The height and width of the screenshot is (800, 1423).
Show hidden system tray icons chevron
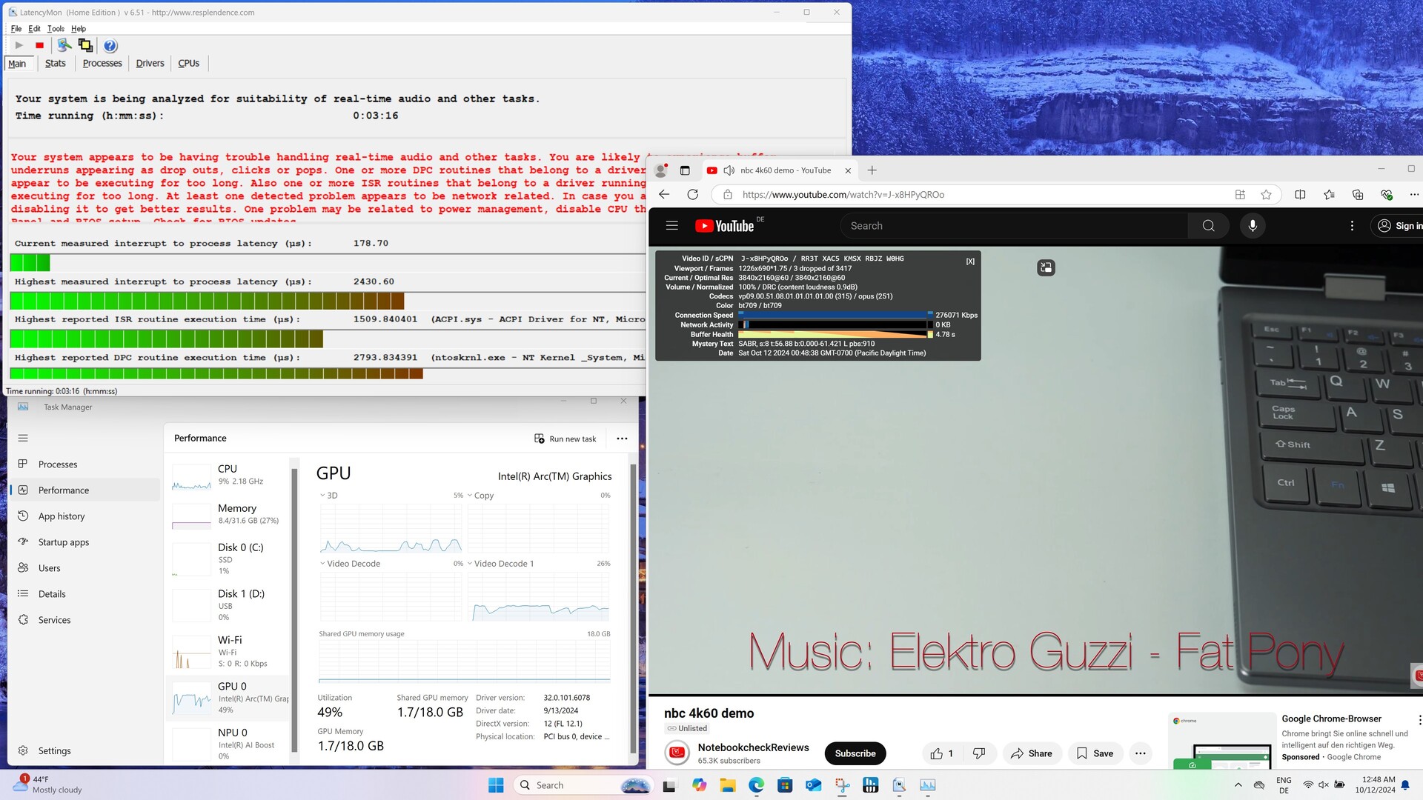(x=1238, y=785)
